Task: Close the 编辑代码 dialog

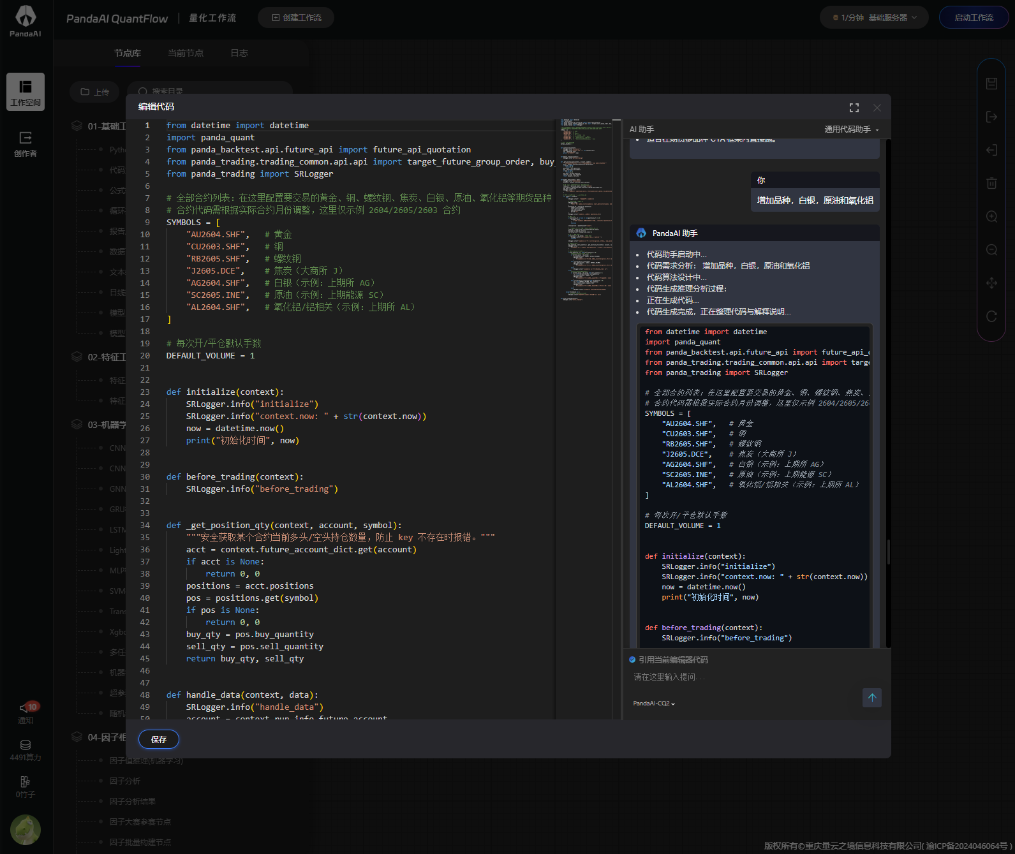Action: click(877, 108)
